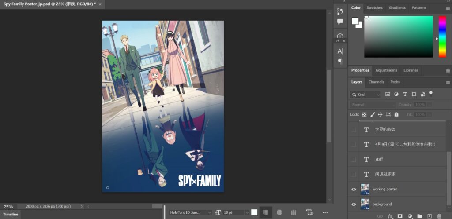Click the zoom percentage field
This screenshot has width=452, height=219.
[8, 206]
